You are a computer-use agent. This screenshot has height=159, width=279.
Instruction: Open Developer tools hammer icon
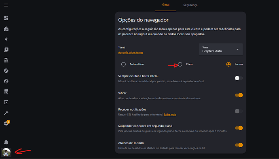6,113
